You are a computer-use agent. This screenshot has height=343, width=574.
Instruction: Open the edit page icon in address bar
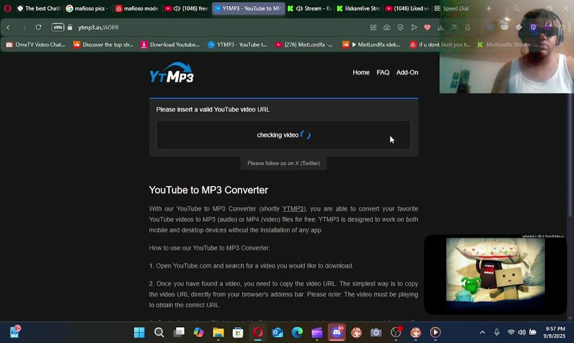373,28
